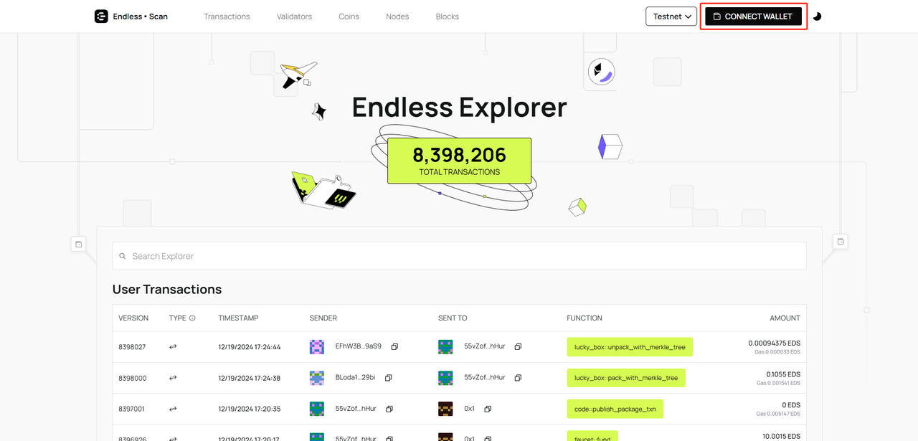The height and width of the screenshot is (441, 918).
Task: Click sender avatar for 55vZof...hHur in row 8397001
Action: pos(316,409)
